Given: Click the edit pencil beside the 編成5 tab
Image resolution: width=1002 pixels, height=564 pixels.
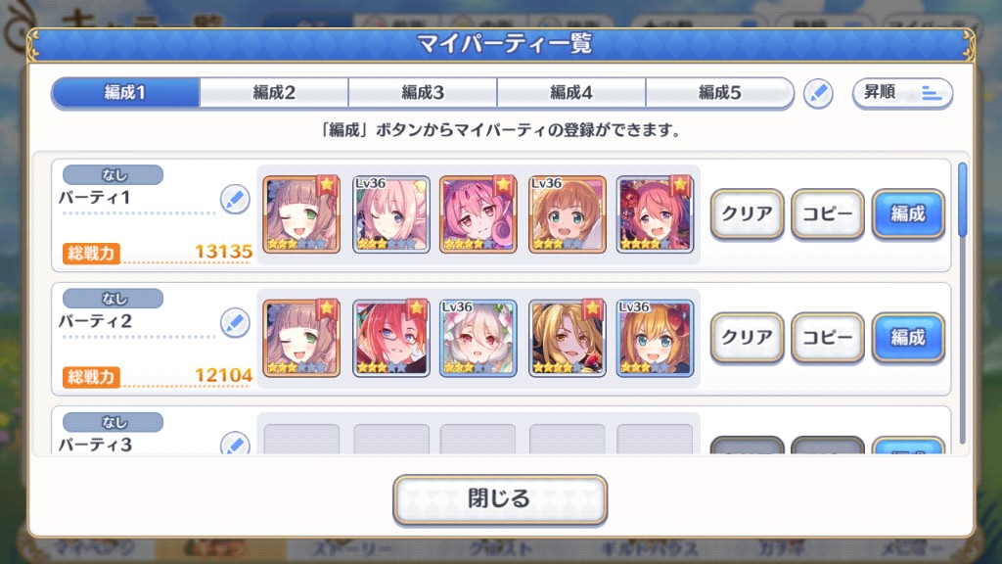Looking at the screenshot, I should [818, 93].
